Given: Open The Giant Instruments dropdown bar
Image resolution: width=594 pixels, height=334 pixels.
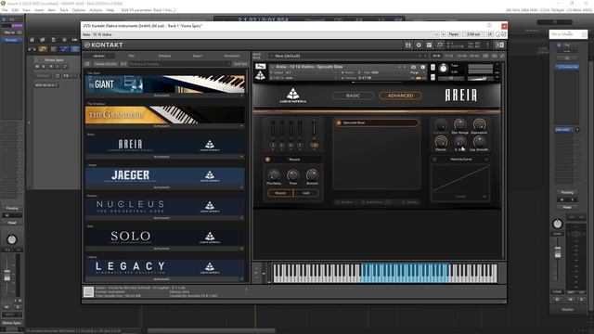Looking at the screenshot, I should (165, 96).
